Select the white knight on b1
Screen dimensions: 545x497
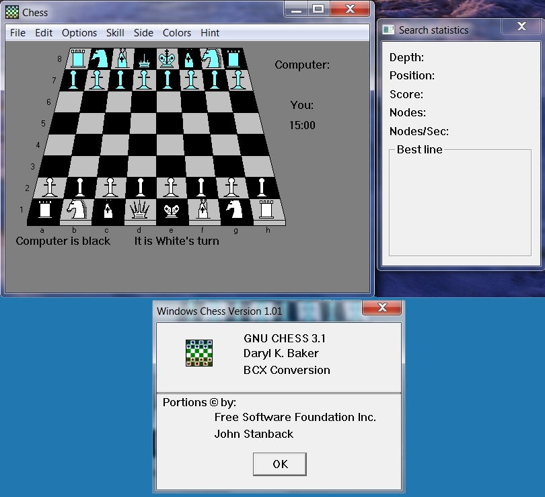pyautogui.click(x=77, y=209)
